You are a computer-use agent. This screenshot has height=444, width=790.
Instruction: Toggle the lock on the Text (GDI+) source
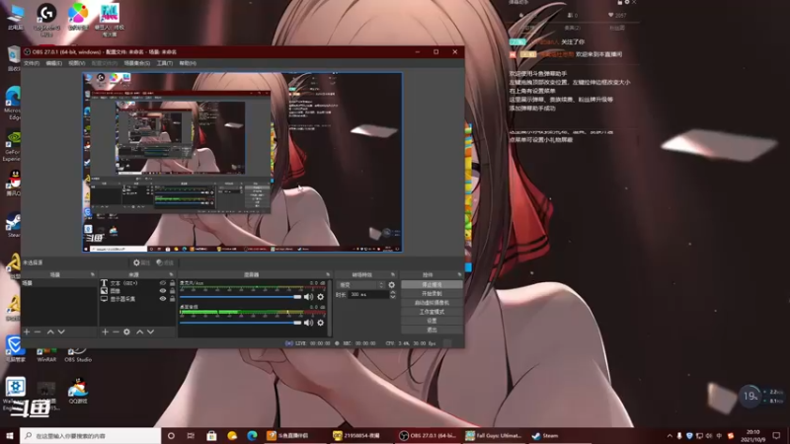pyautogui.click(x=172, y=283)
